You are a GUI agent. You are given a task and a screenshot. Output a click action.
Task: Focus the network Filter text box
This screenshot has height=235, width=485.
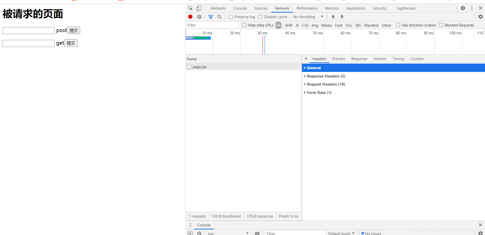(x=212, y=25)
